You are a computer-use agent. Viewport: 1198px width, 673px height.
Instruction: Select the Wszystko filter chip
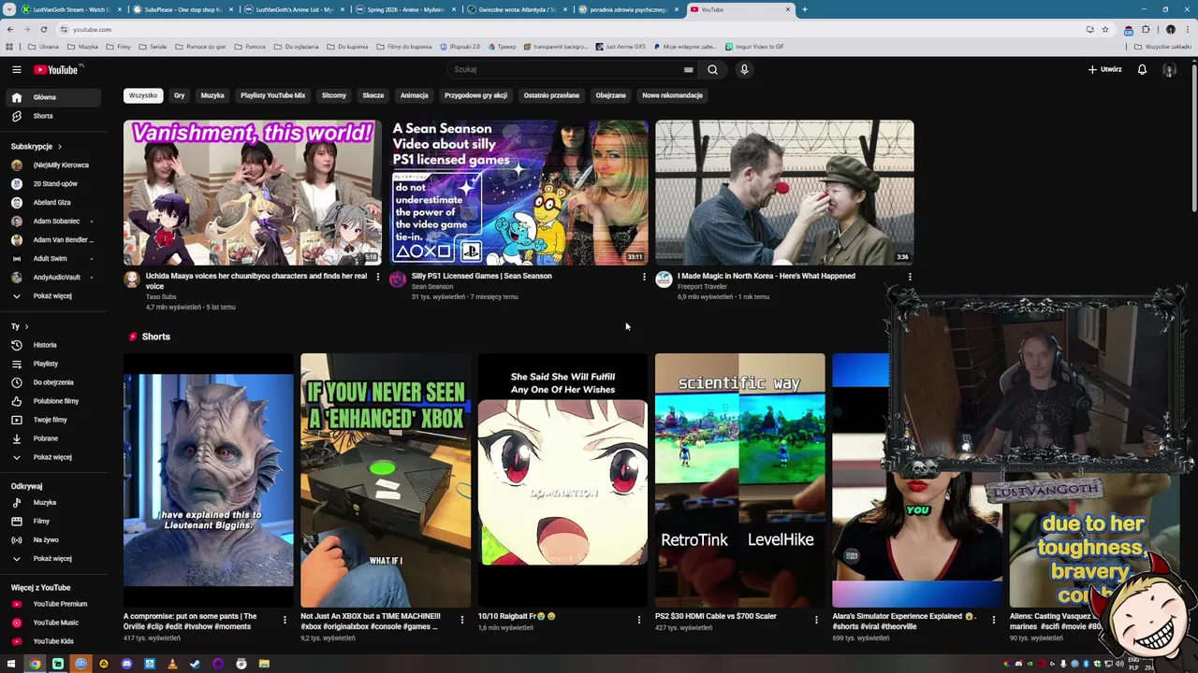[x=143, y=95]
